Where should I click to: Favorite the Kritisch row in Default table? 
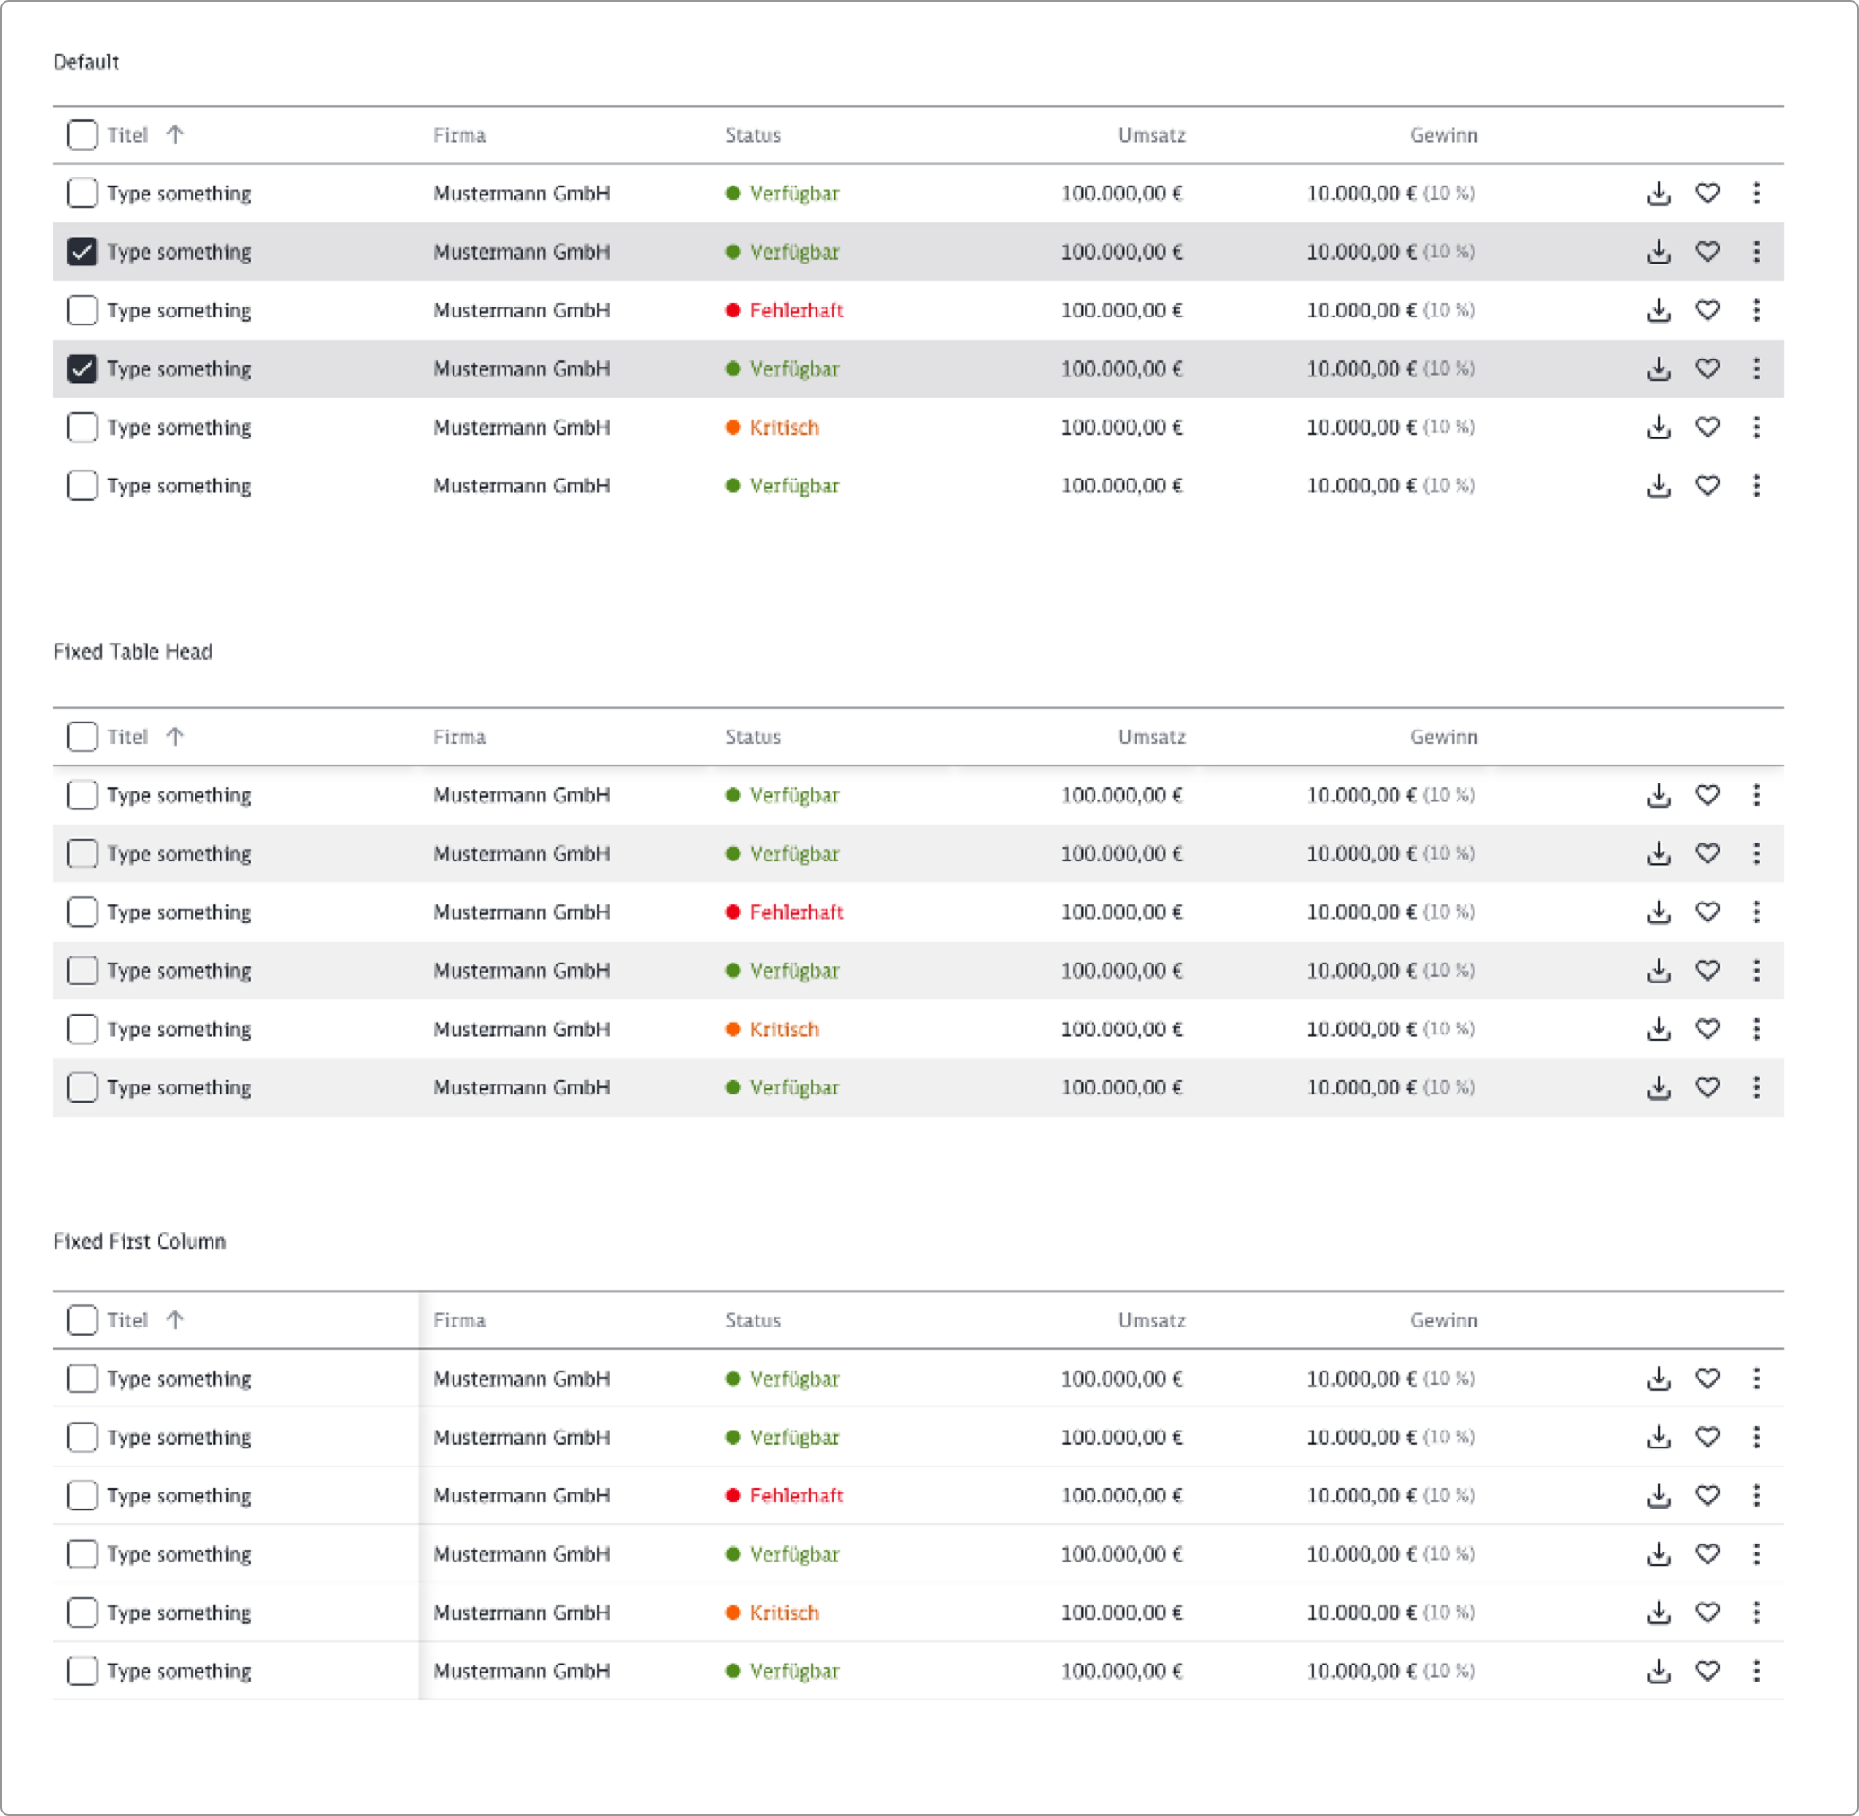pyautogui.click(x=1708, y=428)
